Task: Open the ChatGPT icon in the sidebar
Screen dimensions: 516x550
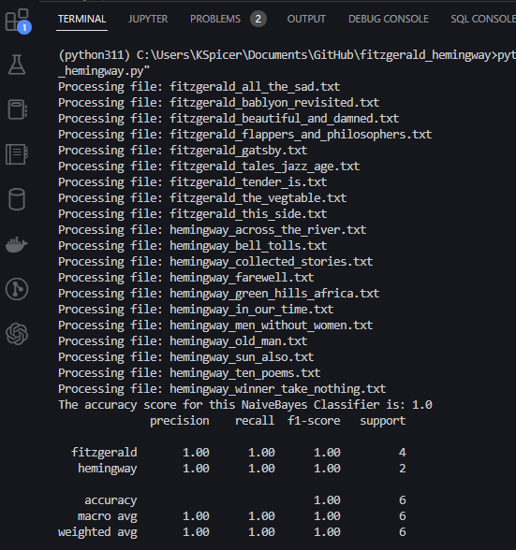Action: 17,334
